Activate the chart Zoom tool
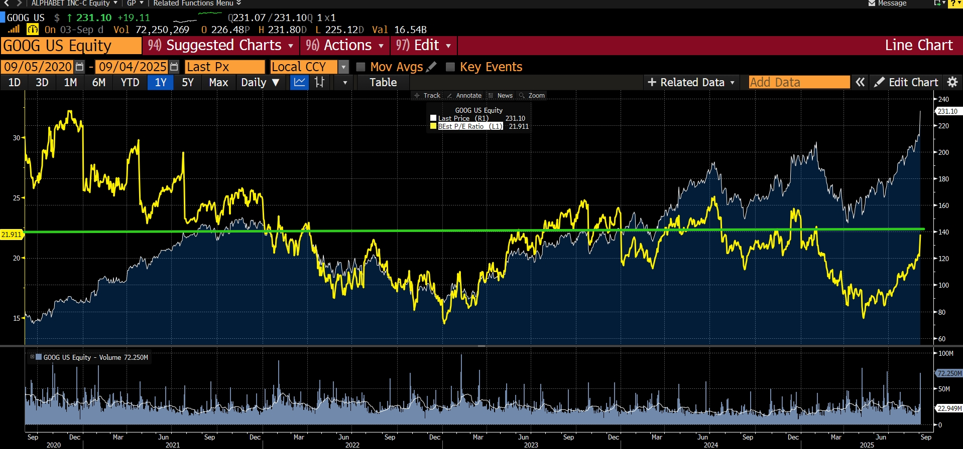 coord(532,95)
